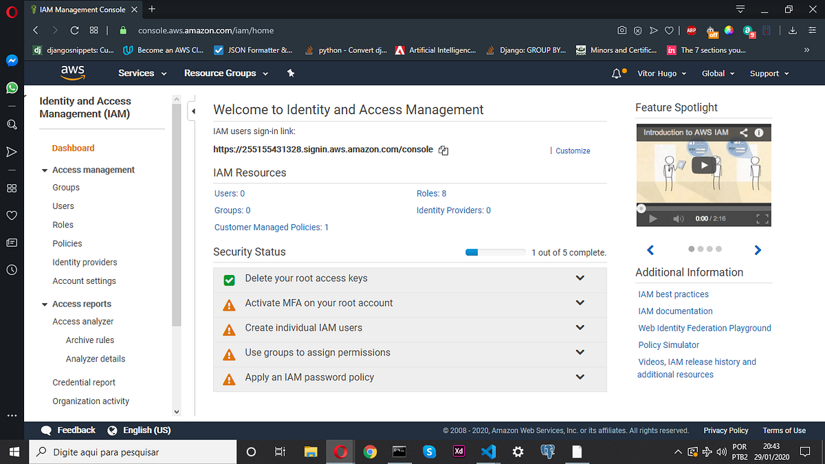Open Messenger from the Opera sidebar
Image resolution: width=825 pixels, height=464 pixels.
pos(11,60)
